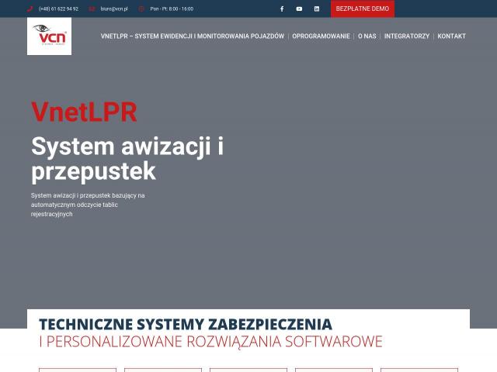The height and width of the screenshot is (372, 497).
Task: Go to the O NAS menu item
Action: (367, 36)
